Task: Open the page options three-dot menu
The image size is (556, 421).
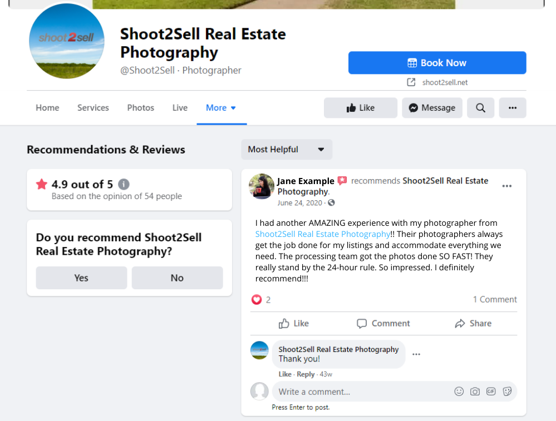Action: tap(513, 108)
